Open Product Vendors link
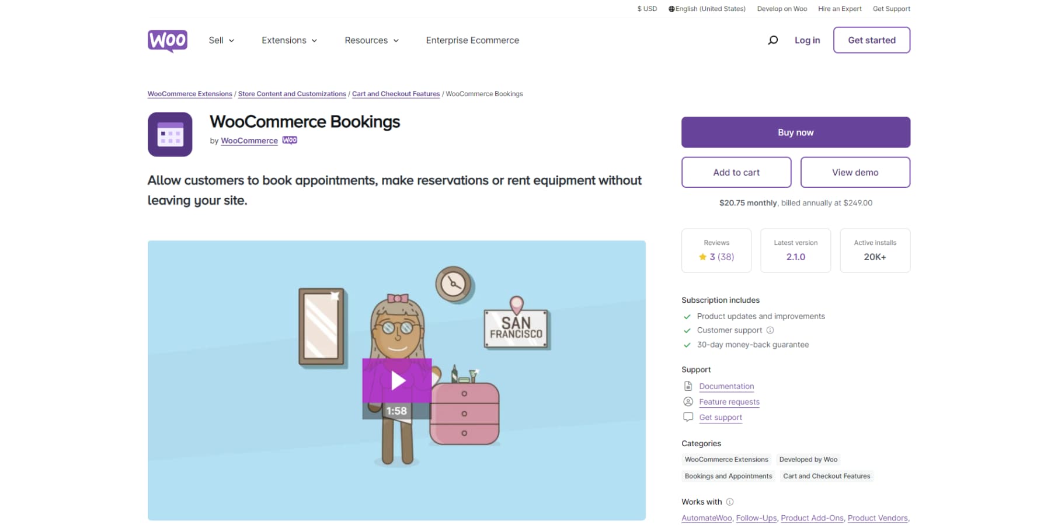The width and height of the screenshot is (1051, 525). click(878, 518)
